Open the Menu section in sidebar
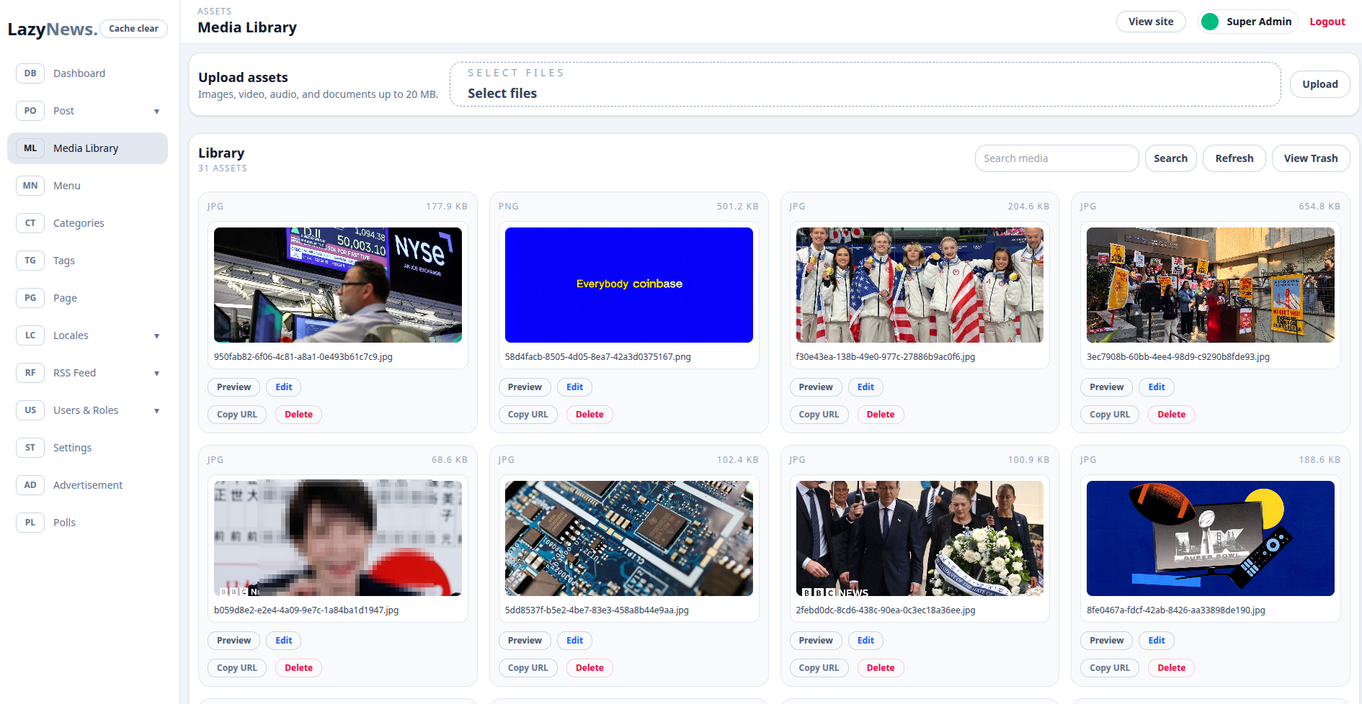 tap(87, 186)
